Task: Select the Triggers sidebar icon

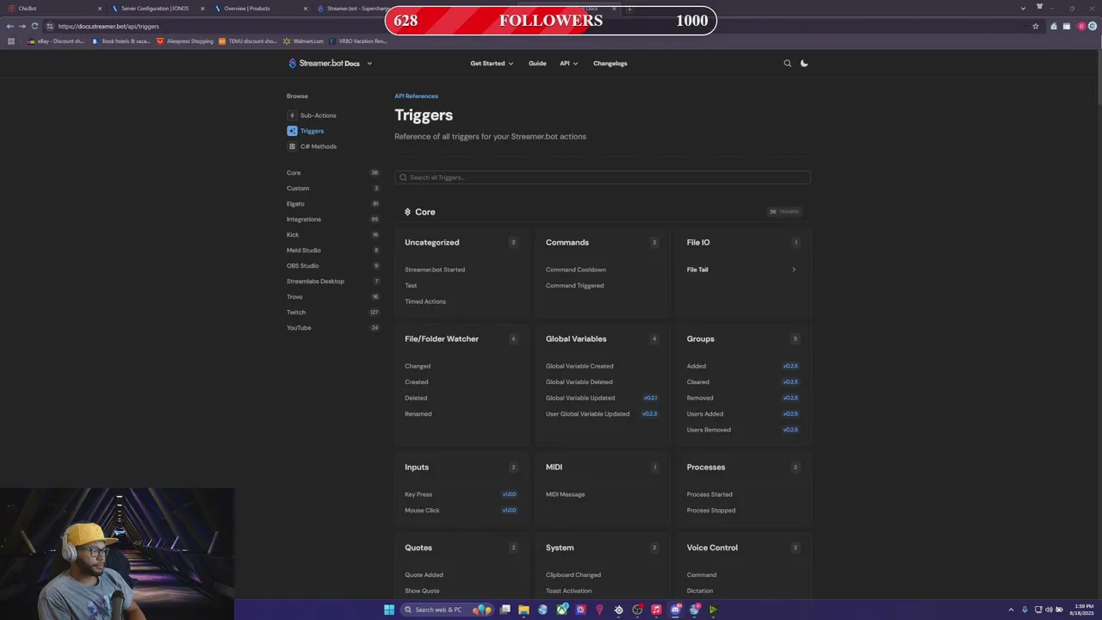Action: (292, 131)
